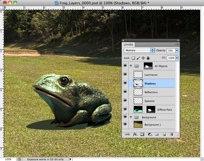Click the link layers icon
Viewport: 204px width, 161px height.
click(x=127, y=134)
